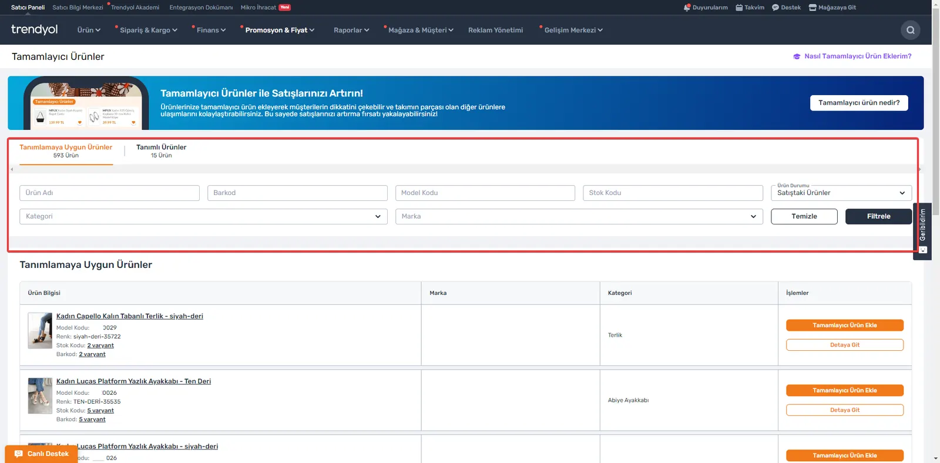Open Entegrasyon Dokümanı

point(201,8)
